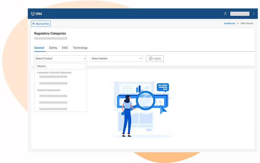This screenshot has width=260, height=163.
Task: Click Laboratory & Scientific Equipment group label
Action: pyautogui.click(x=54, y=73)
